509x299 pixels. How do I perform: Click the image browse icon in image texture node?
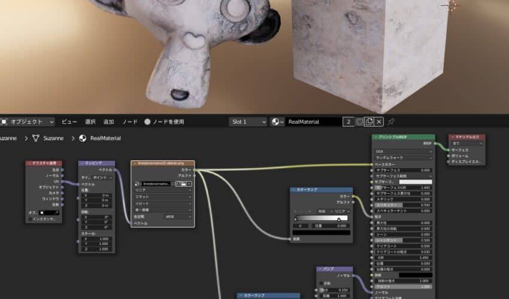coord(138,184)
